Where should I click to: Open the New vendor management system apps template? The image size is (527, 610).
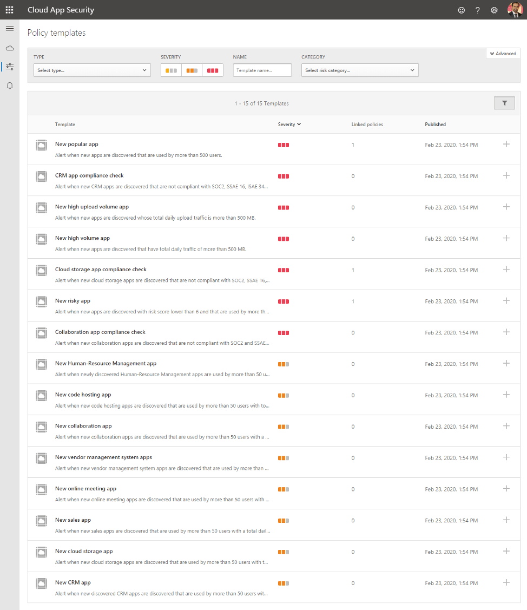103,457
